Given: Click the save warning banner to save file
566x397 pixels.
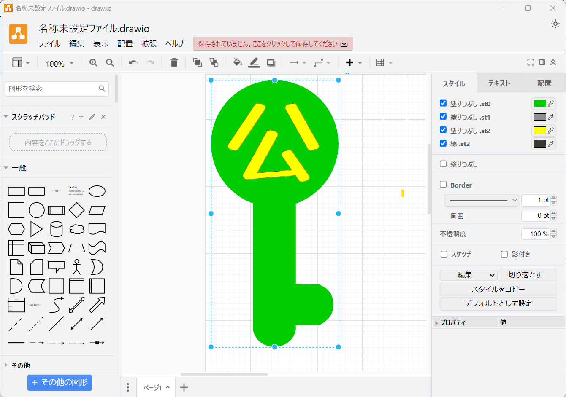Looking at the screenshot, I should pos(272,43).
